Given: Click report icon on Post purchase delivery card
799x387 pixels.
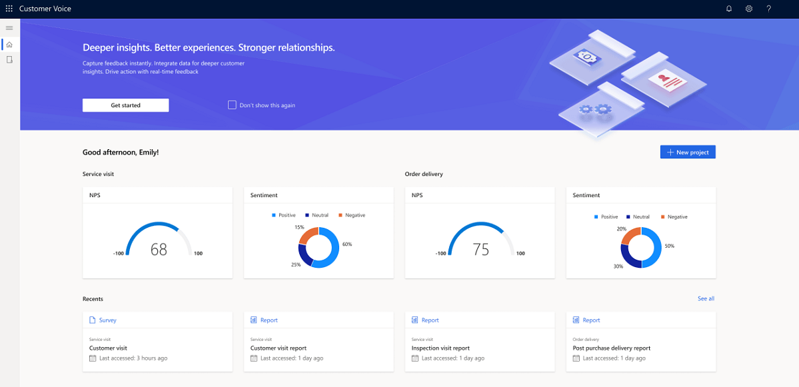Looking at the screenshot, I should (x=576, y=320).
